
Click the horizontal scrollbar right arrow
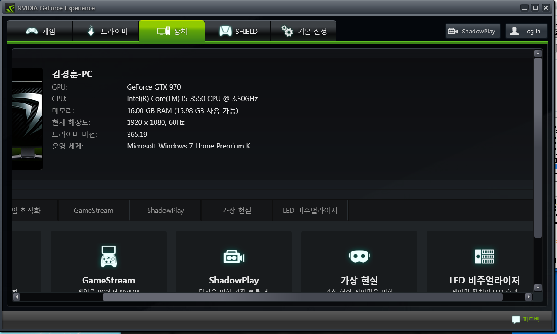tap(528, 296)
